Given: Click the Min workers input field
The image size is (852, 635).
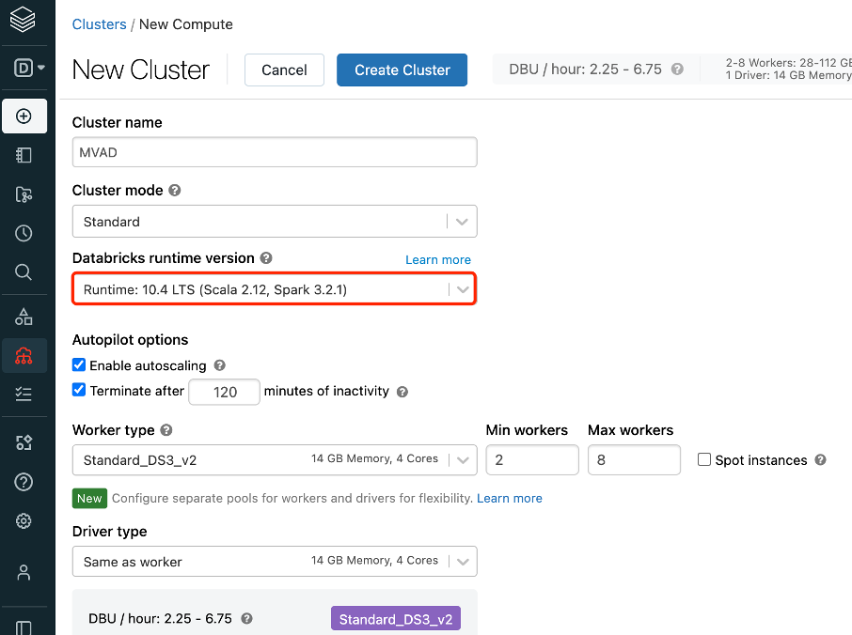Looking at the screenshot, I should coord(532,459).
